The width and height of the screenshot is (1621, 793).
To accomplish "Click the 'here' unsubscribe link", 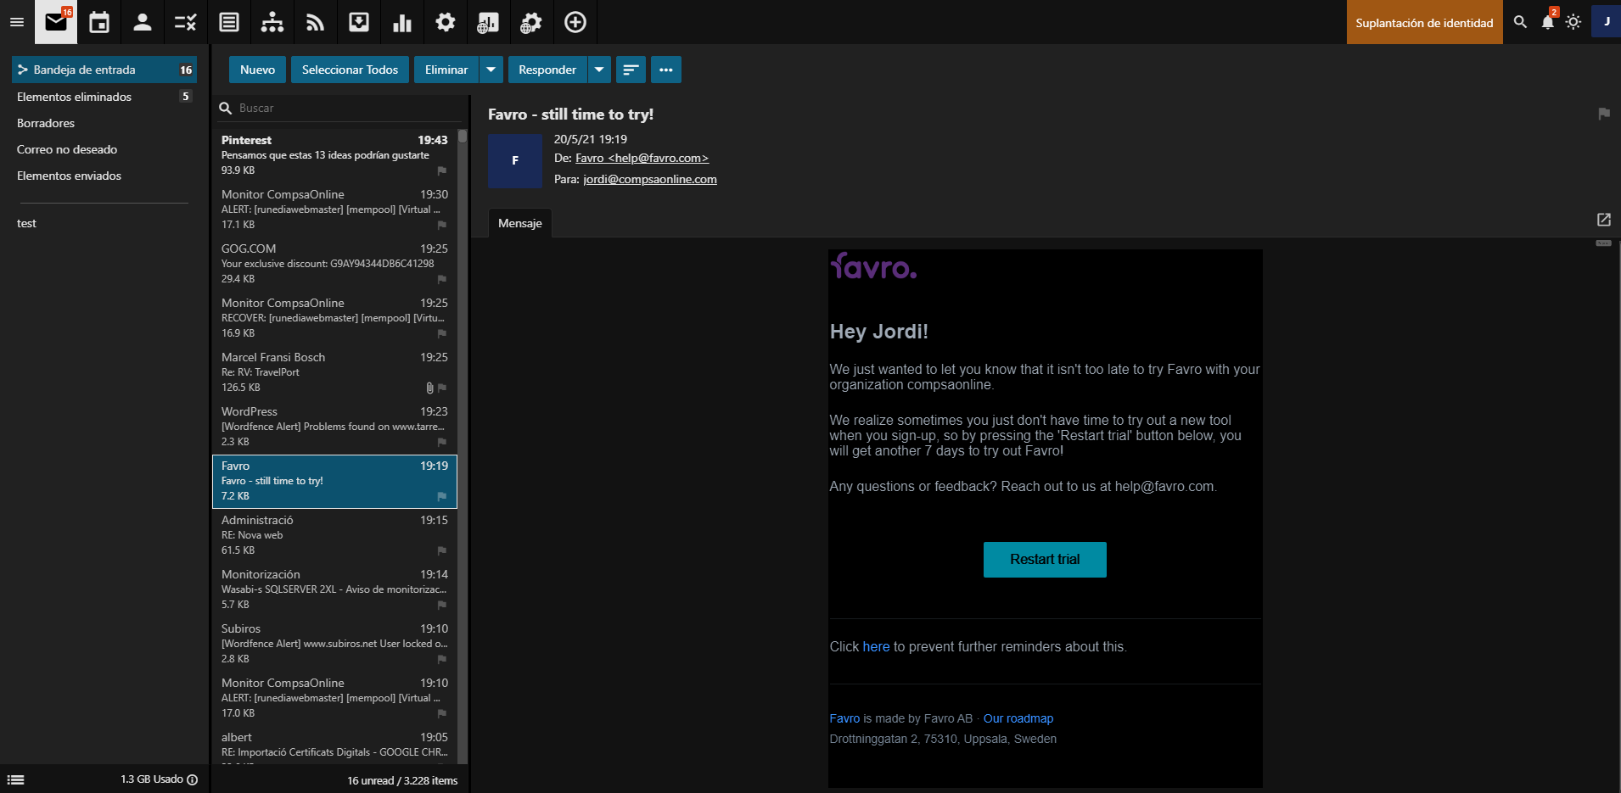I will [x=876, y=646].
